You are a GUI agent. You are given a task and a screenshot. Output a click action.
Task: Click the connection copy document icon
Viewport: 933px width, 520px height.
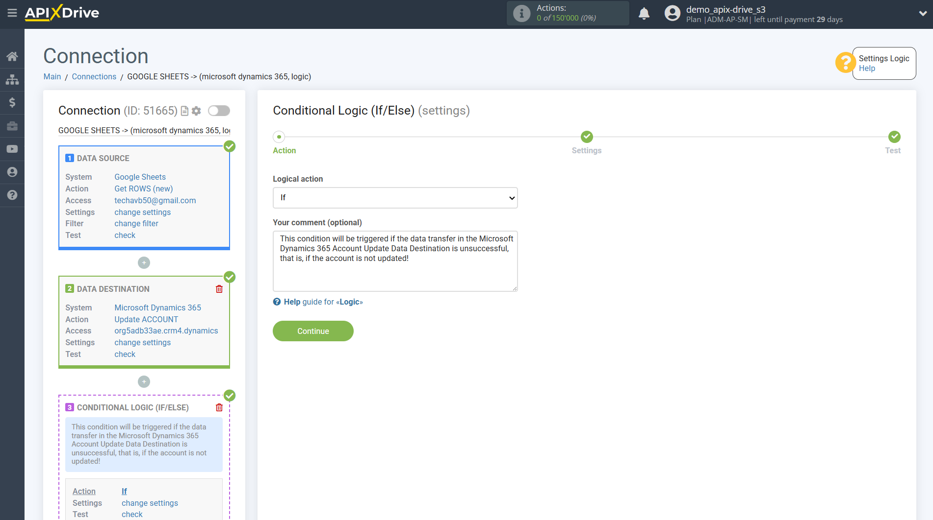pyautogui.click(x=184, y=111)
